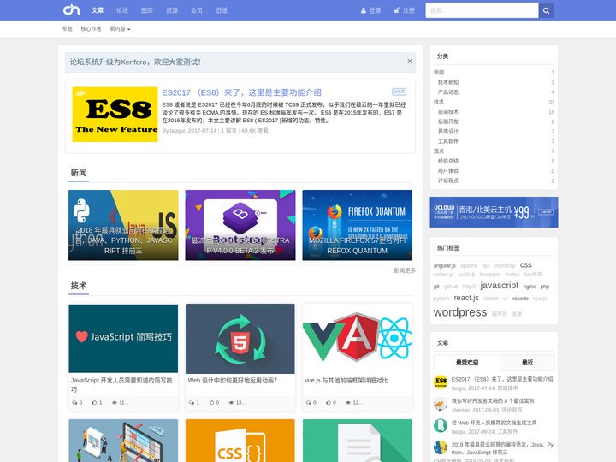This screenshot has width=616, height=462.
Task: Click ES8 avatar in the popular articles list
Action: 441,382
